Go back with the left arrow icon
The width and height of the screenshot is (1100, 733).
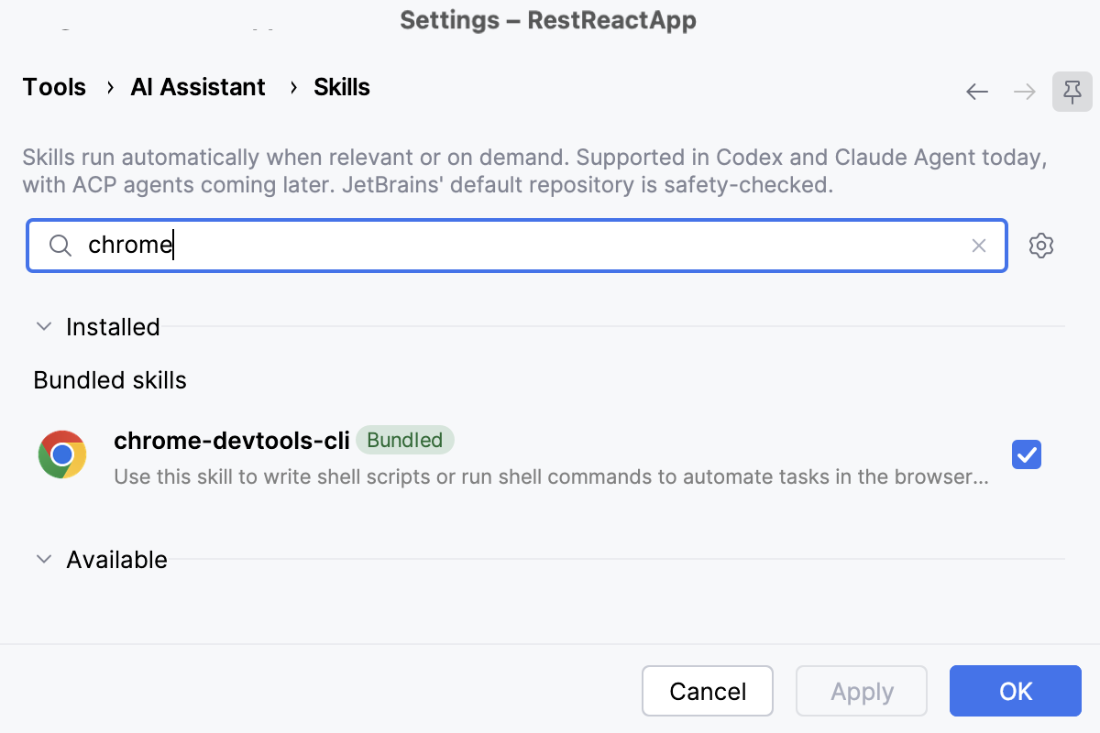(977, 92)
